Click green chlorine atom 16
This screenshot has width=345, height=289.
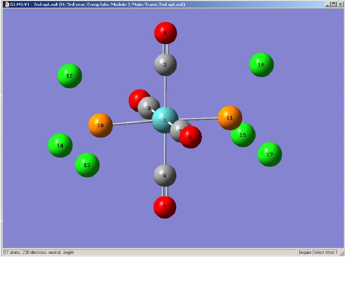click(x=262, y=65)
